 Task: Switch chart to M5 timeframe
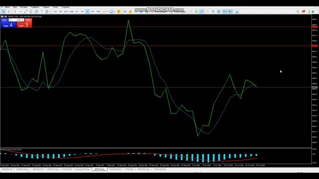point(61,11)
